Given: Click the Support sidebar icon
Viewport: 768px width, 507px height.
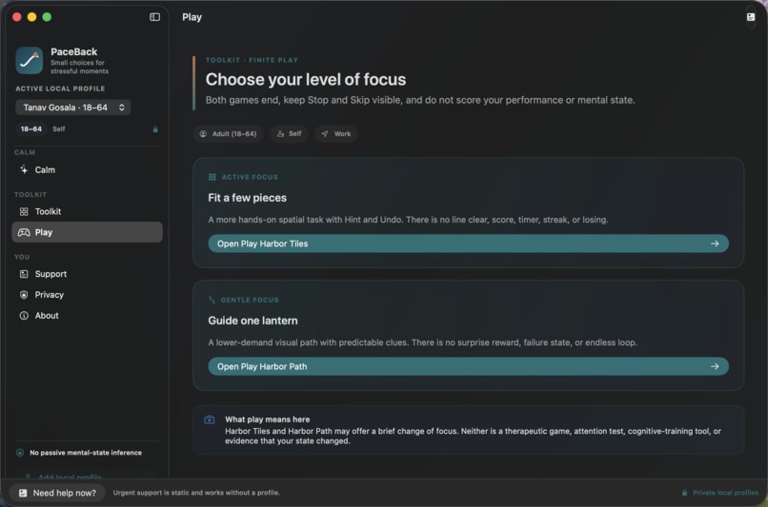Looking at the screenshot, I should (x=24, y=274).
